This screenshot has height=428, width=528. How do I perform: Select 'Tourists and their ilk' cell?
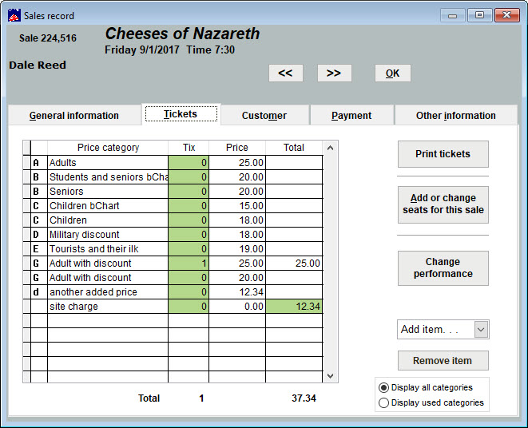(x=108, y=249)
